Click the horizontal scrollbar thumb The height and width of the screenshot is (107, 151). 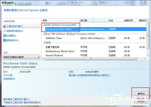pos(91,59)
